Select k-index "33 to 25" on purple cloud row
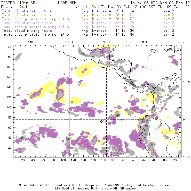The image size is (191, 191). 125,23
